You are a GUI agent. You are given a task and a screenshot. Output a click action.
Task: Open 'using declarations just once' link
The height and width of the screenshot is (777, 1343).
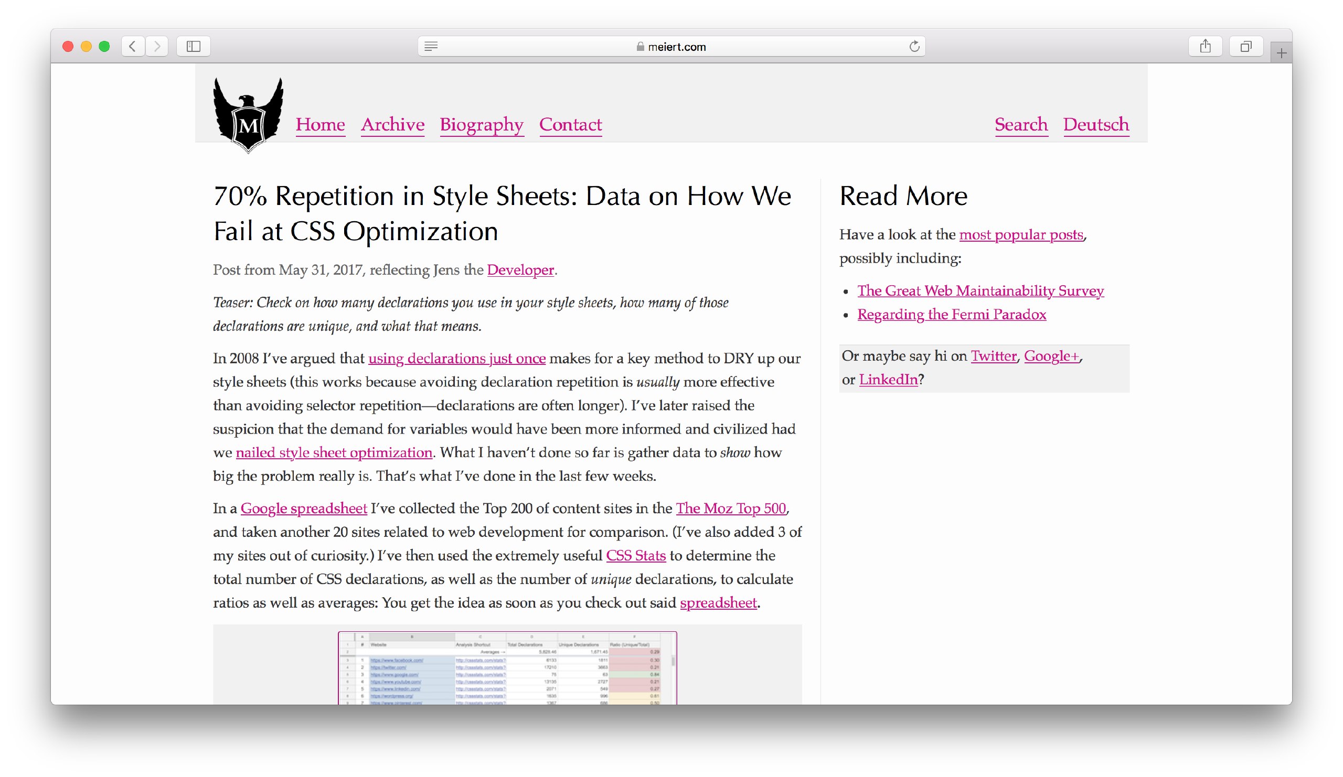click(x=457, y=359)
